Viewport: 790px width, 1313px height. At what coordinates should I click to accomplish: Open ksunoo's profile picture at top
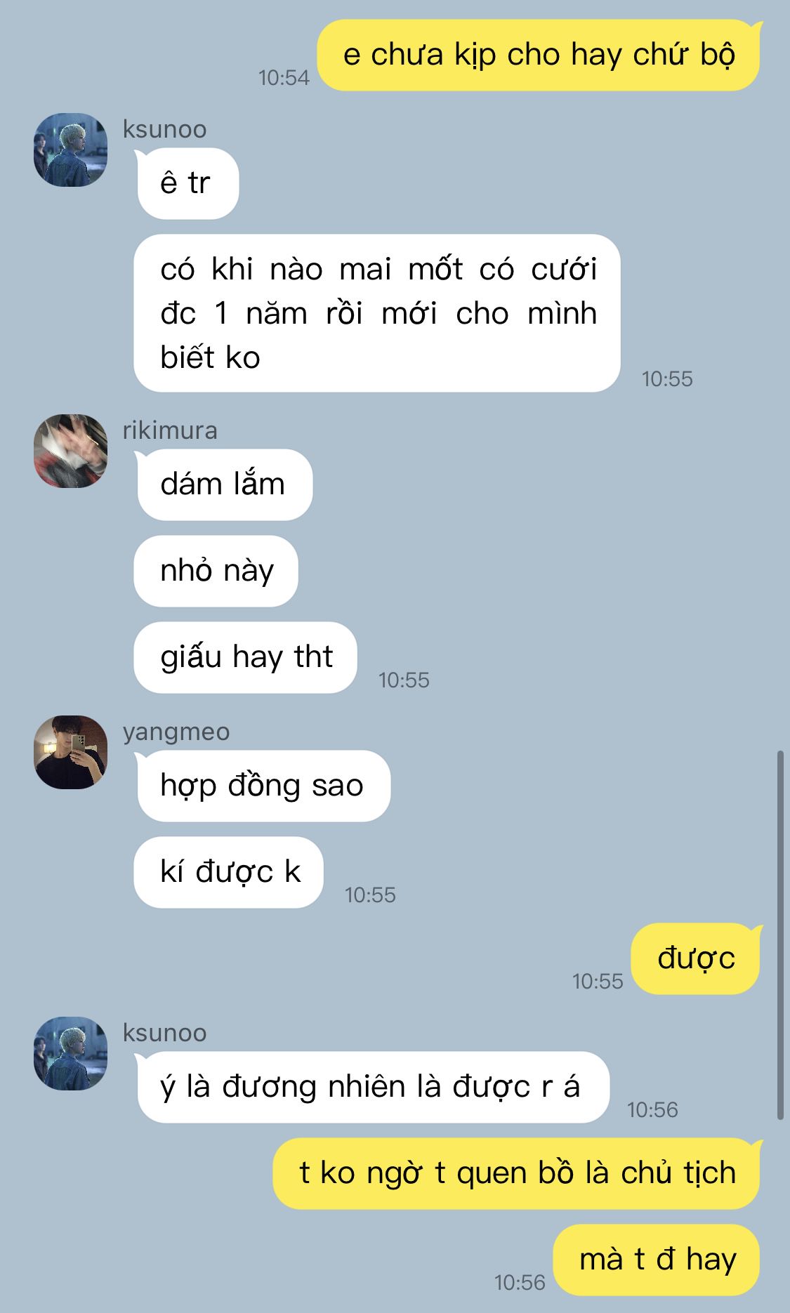click(70, 150)
